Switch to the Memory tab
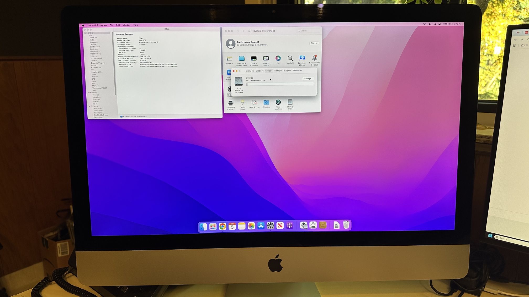 (x=278, y=71)
